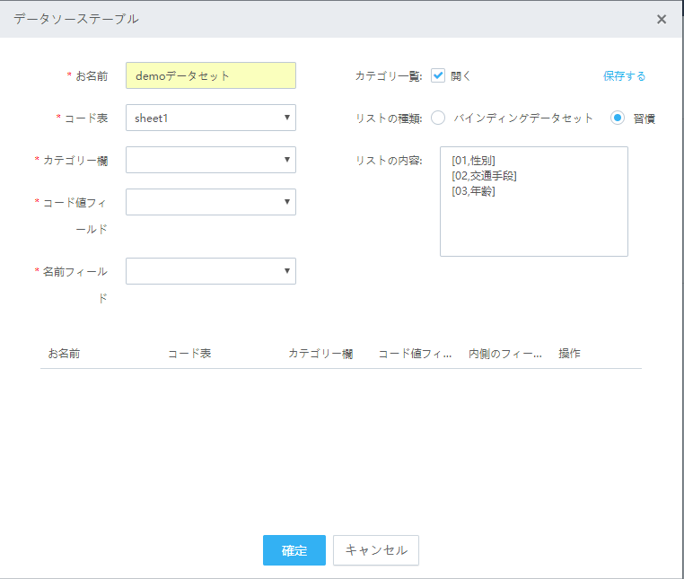Click the コード値フィ... table column header
684x579 pixels.
[415, 354]
